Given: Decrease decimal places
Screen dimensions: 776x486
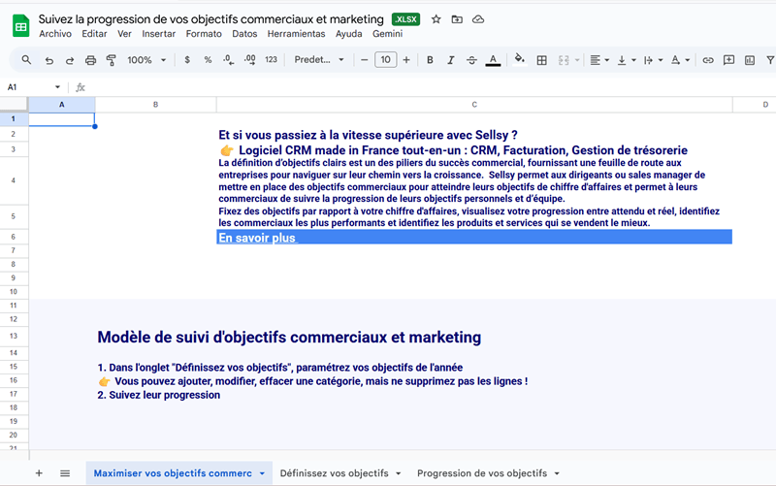Looking at the screenshot, I should pos(228,60).
